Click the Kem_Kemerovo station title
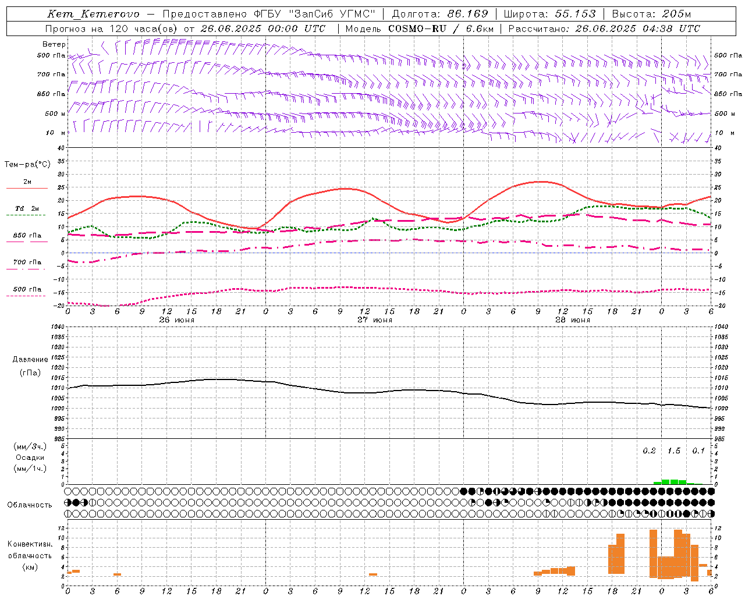Viewport: 745px width, 596px height. point(93,14)
